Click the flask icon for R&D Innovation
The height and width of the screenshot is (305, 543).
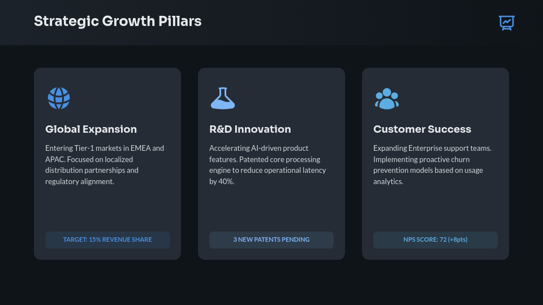click(222, 98)
